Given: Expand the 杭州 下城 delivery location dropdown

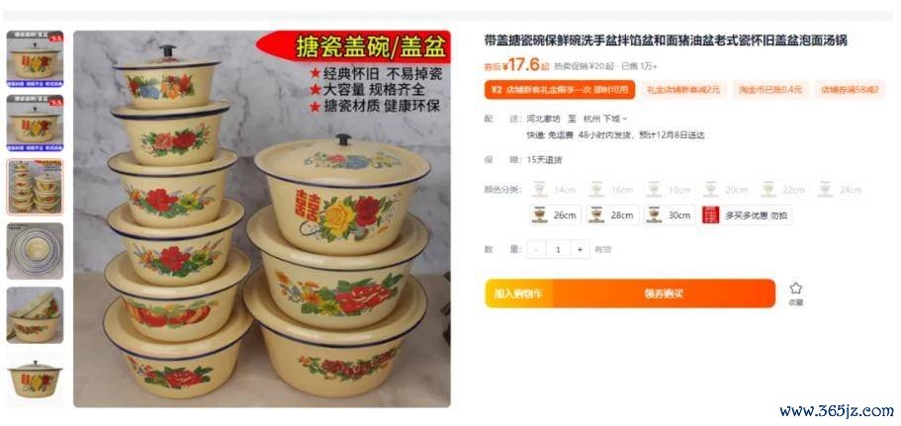Looking at the screenshot, I should point(605,119).
